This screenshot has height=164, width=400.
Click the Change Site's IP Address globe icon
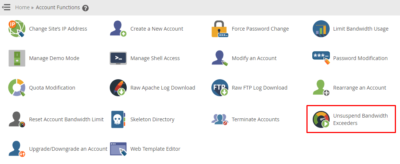coord(17,29)
